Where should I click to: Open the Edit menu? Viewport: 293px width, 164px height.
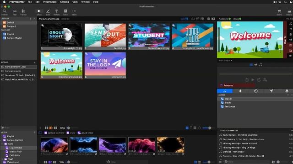click(x=38, y=2)
